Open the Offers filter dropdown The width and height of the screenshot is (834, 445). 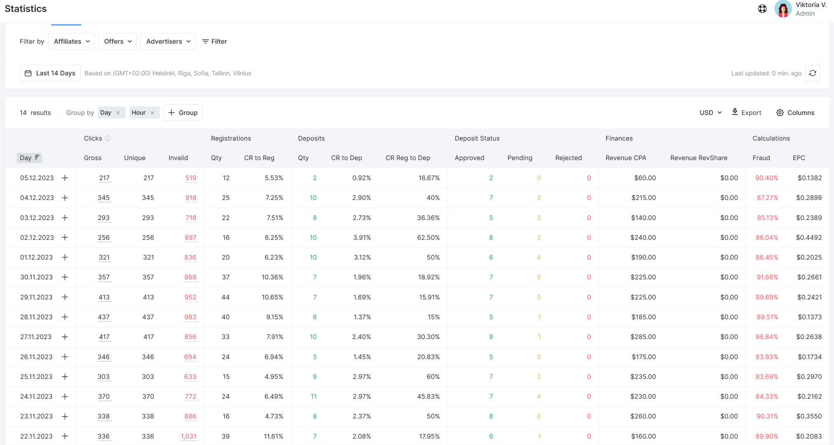[117, 41]
